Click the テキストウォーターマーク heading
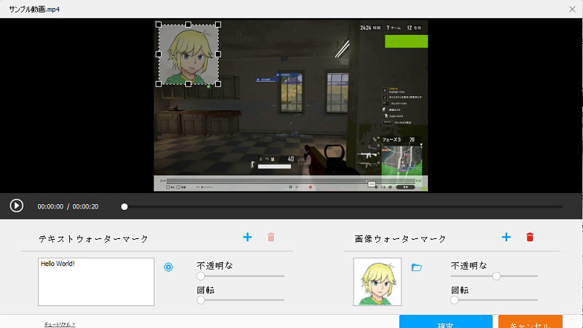The width and height of the screenshot is (583, 328). click(x=93, y=238)
